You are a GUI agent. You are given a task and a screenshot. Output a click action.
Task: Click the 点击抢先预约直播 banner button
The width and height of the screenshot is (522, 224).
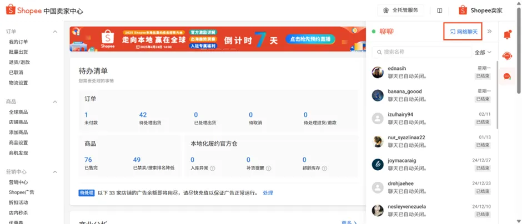[310, 39]
